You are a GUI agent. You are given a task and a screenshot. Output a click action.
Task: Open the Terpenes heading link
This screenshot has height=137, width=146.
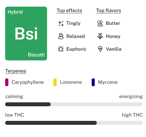16,71
